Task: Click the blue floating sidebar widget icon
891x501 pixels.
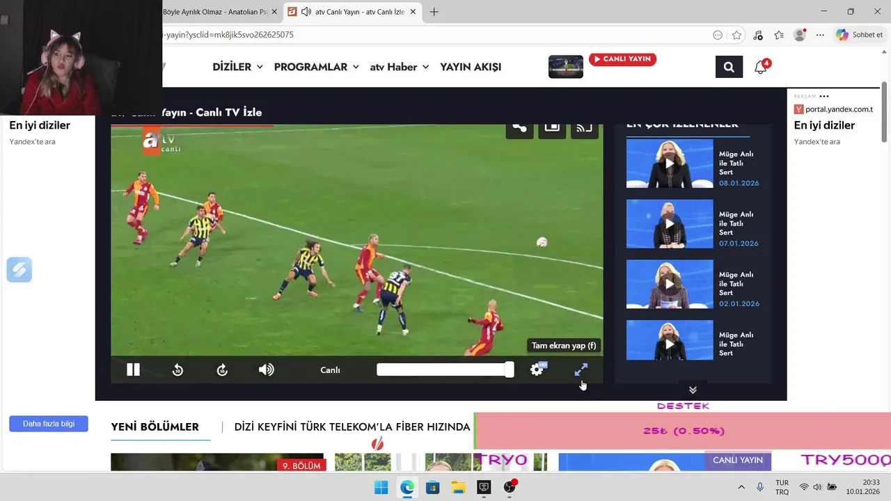Action: 19,270
